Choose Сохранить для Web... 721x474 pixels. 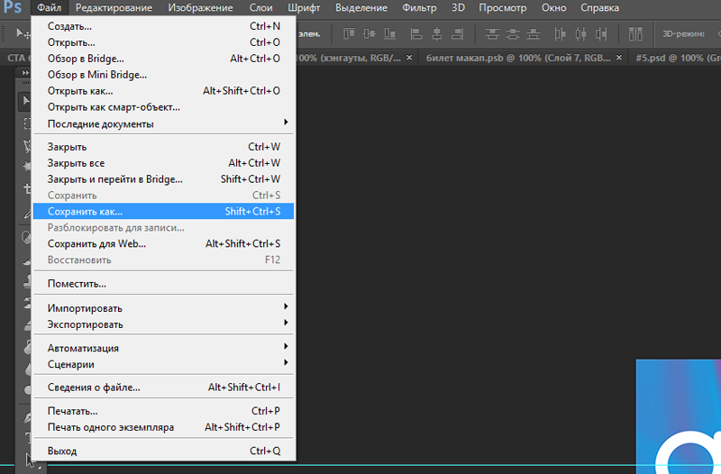163,243
